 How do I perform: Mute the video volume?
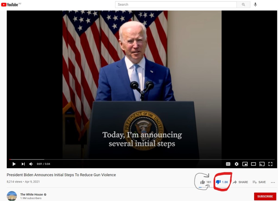31,164
